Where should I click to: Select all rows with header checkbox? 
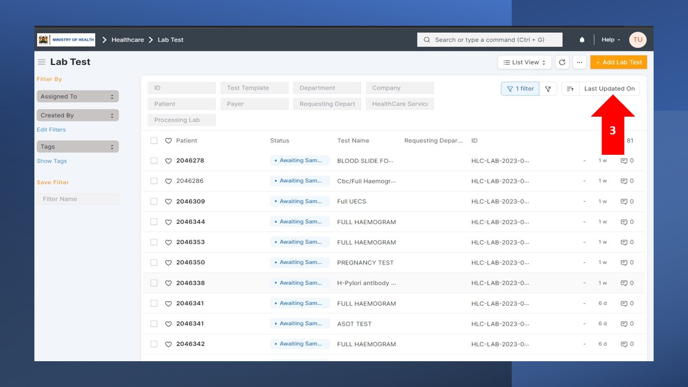(x=154, y=140)
